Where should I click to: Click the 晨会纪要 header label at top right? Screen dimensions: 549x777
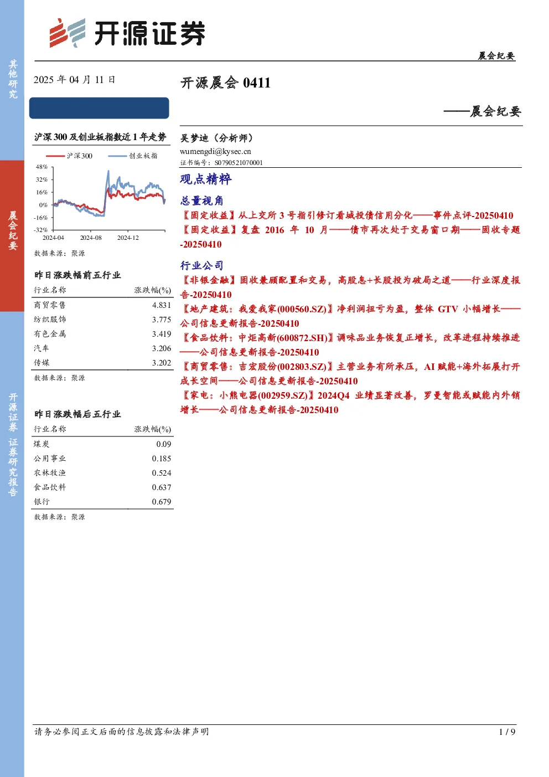coord(496,56)
